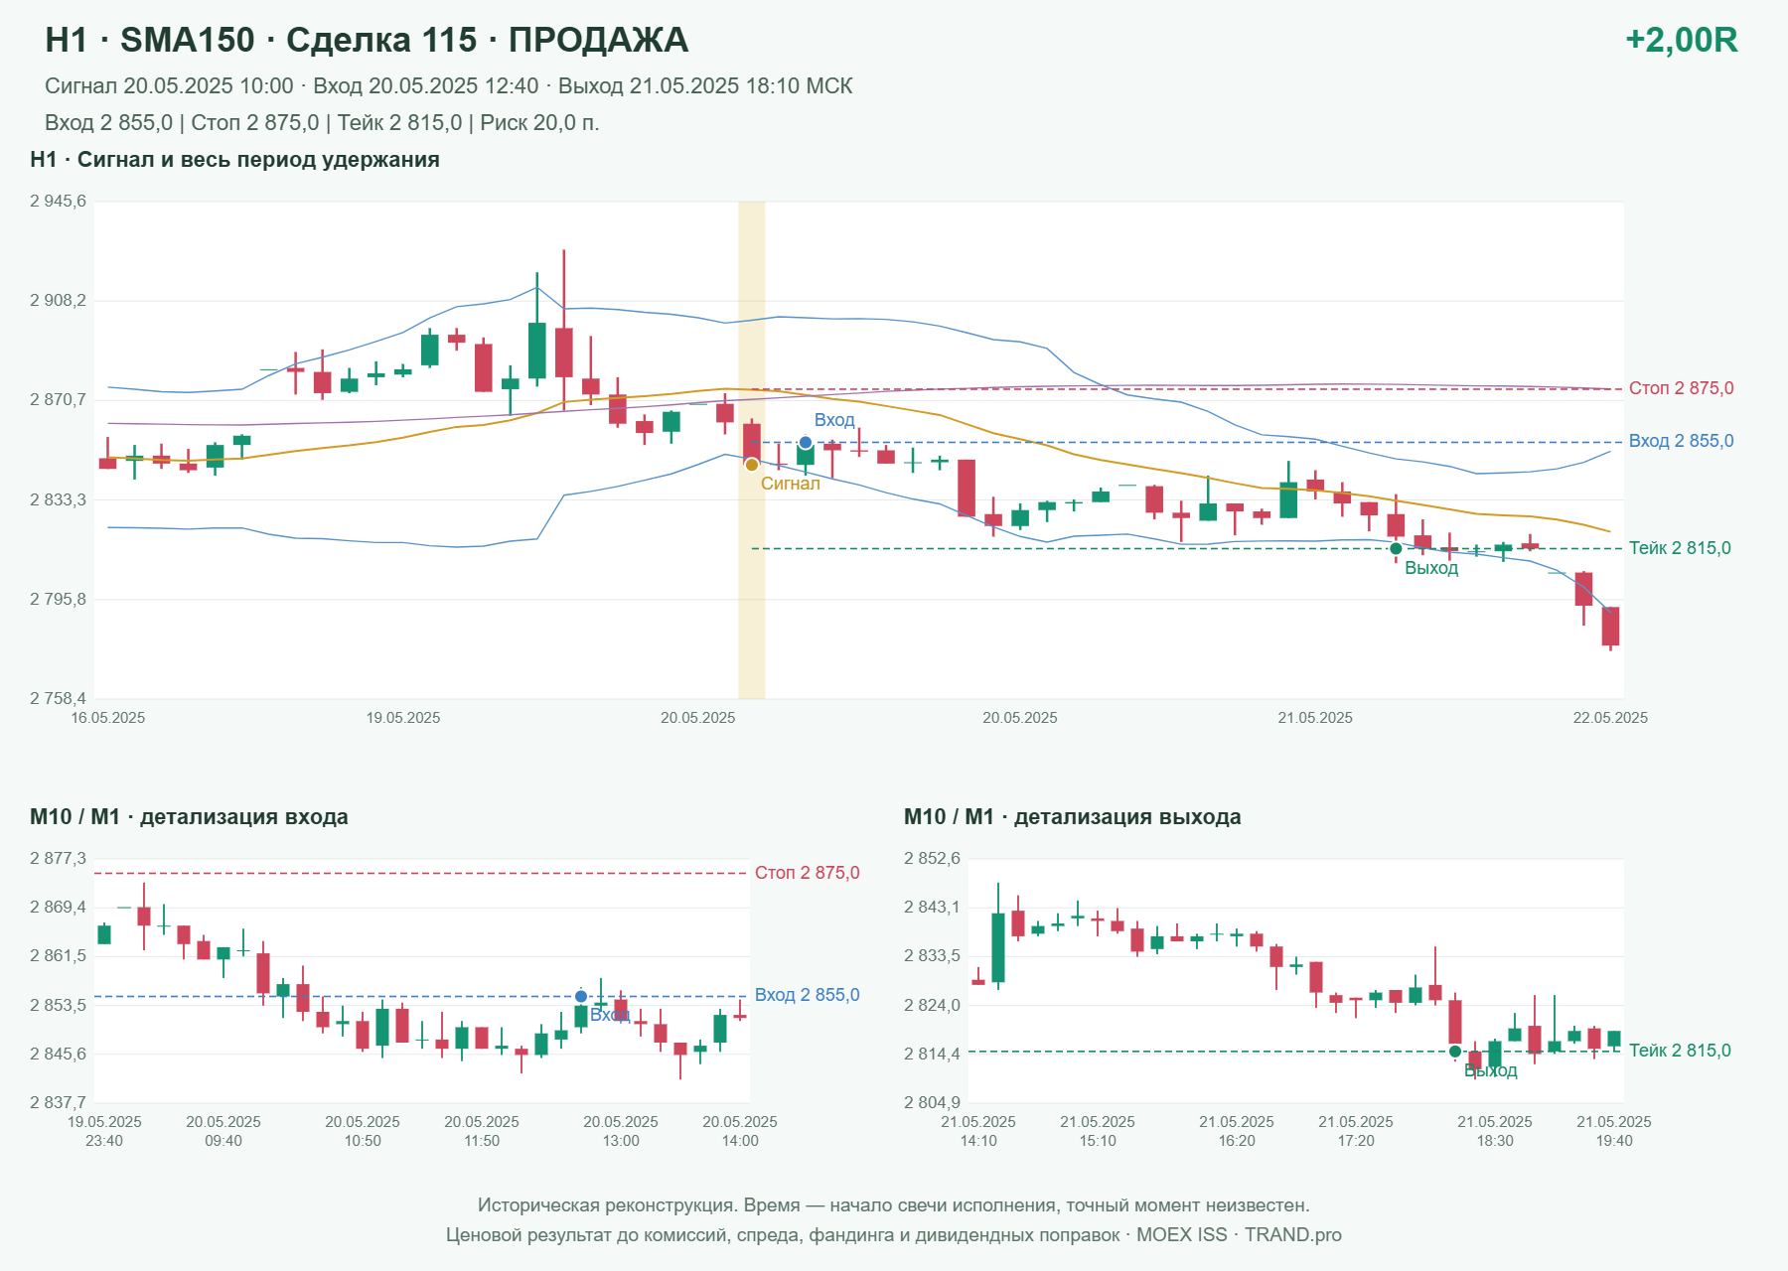The height and width of the screenshot is (1271, 1788).
Task: Click the 21.05.2025 date label on H1 axis
Action: pos(1315,718)
